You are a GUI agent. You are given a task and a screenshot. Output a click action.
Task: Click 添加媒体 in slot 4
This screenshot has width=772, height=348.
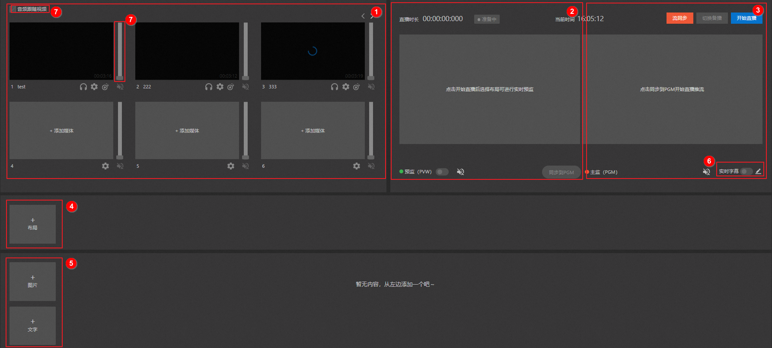click(61, 131)
